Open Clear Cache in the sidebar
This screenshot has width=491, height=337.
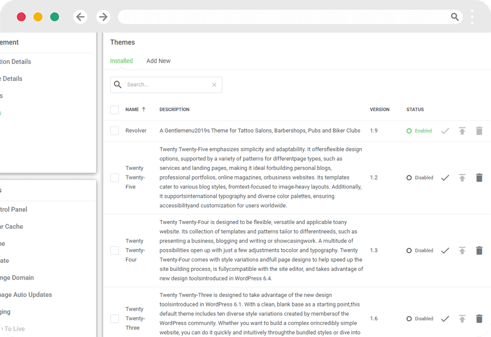coord(12,226)
